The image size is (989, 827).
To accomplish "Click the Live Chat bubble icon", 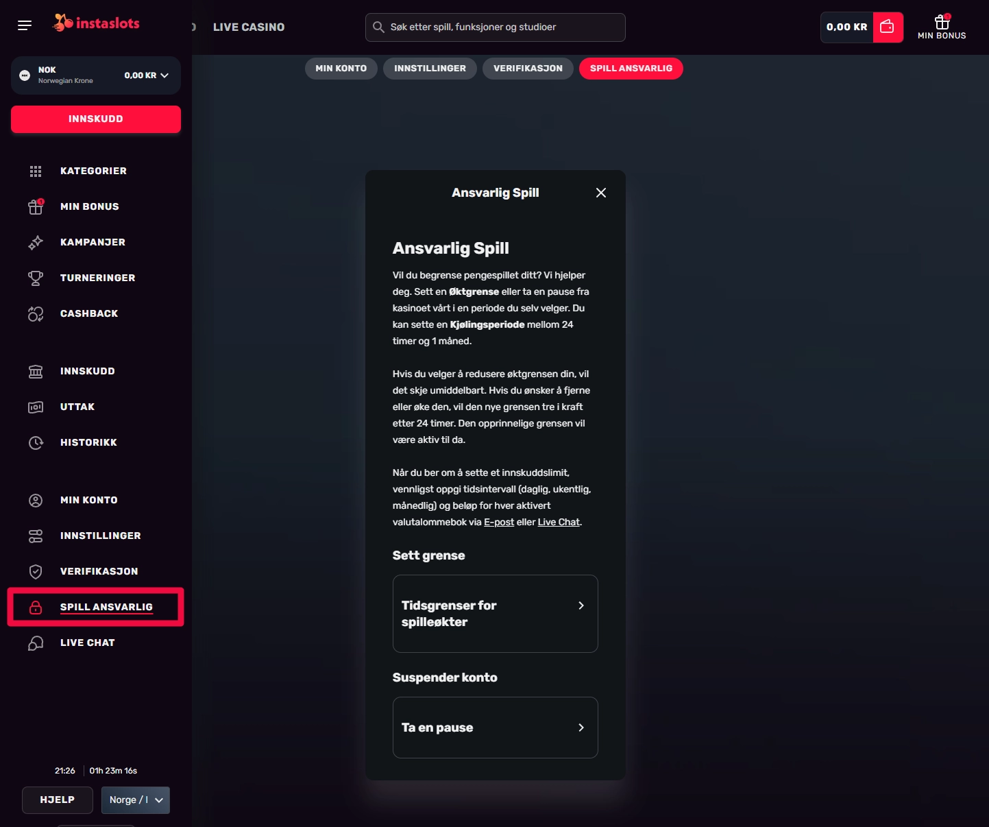I will click(36, 643).
